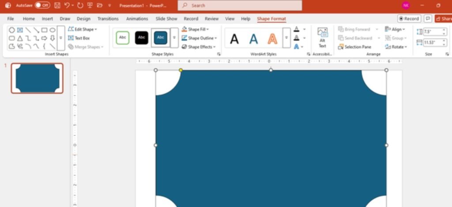Expand the Insert Shapes gallery
Image resolution: width=452 pixels, height=207 pixels.
(61, 38)
